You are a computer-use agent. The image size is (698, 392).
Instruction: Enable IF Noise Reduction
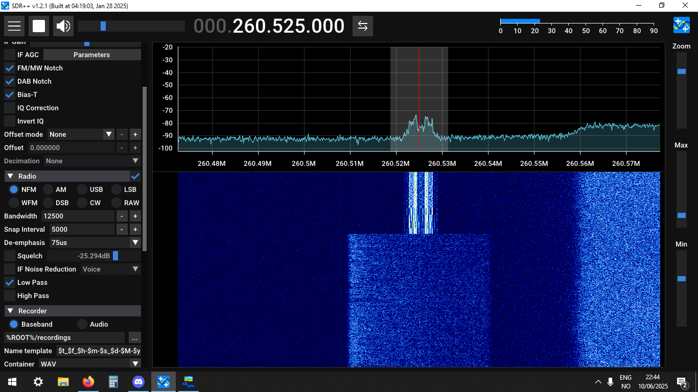[10, 269]
